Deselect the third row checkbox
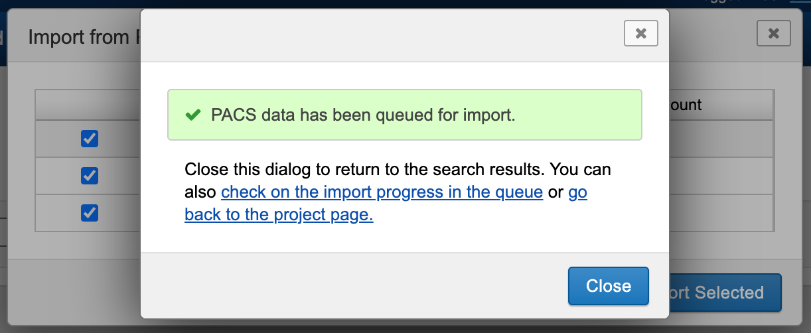Viewport: 811px width, 333px height. coord(90,213)
